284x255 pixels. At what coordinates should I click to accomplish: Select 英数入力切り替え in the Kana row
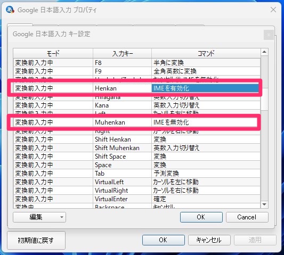coord(206,105)
